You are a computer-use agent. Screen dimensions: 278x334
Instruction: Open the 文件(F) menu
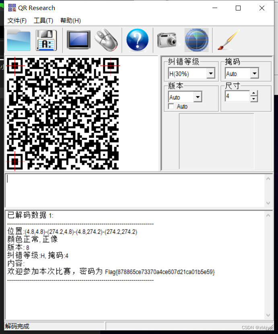point(17,20)
